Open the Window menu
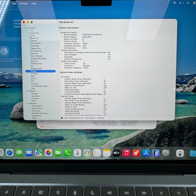Screen dimensions: 196x196 tap(24, 3)
